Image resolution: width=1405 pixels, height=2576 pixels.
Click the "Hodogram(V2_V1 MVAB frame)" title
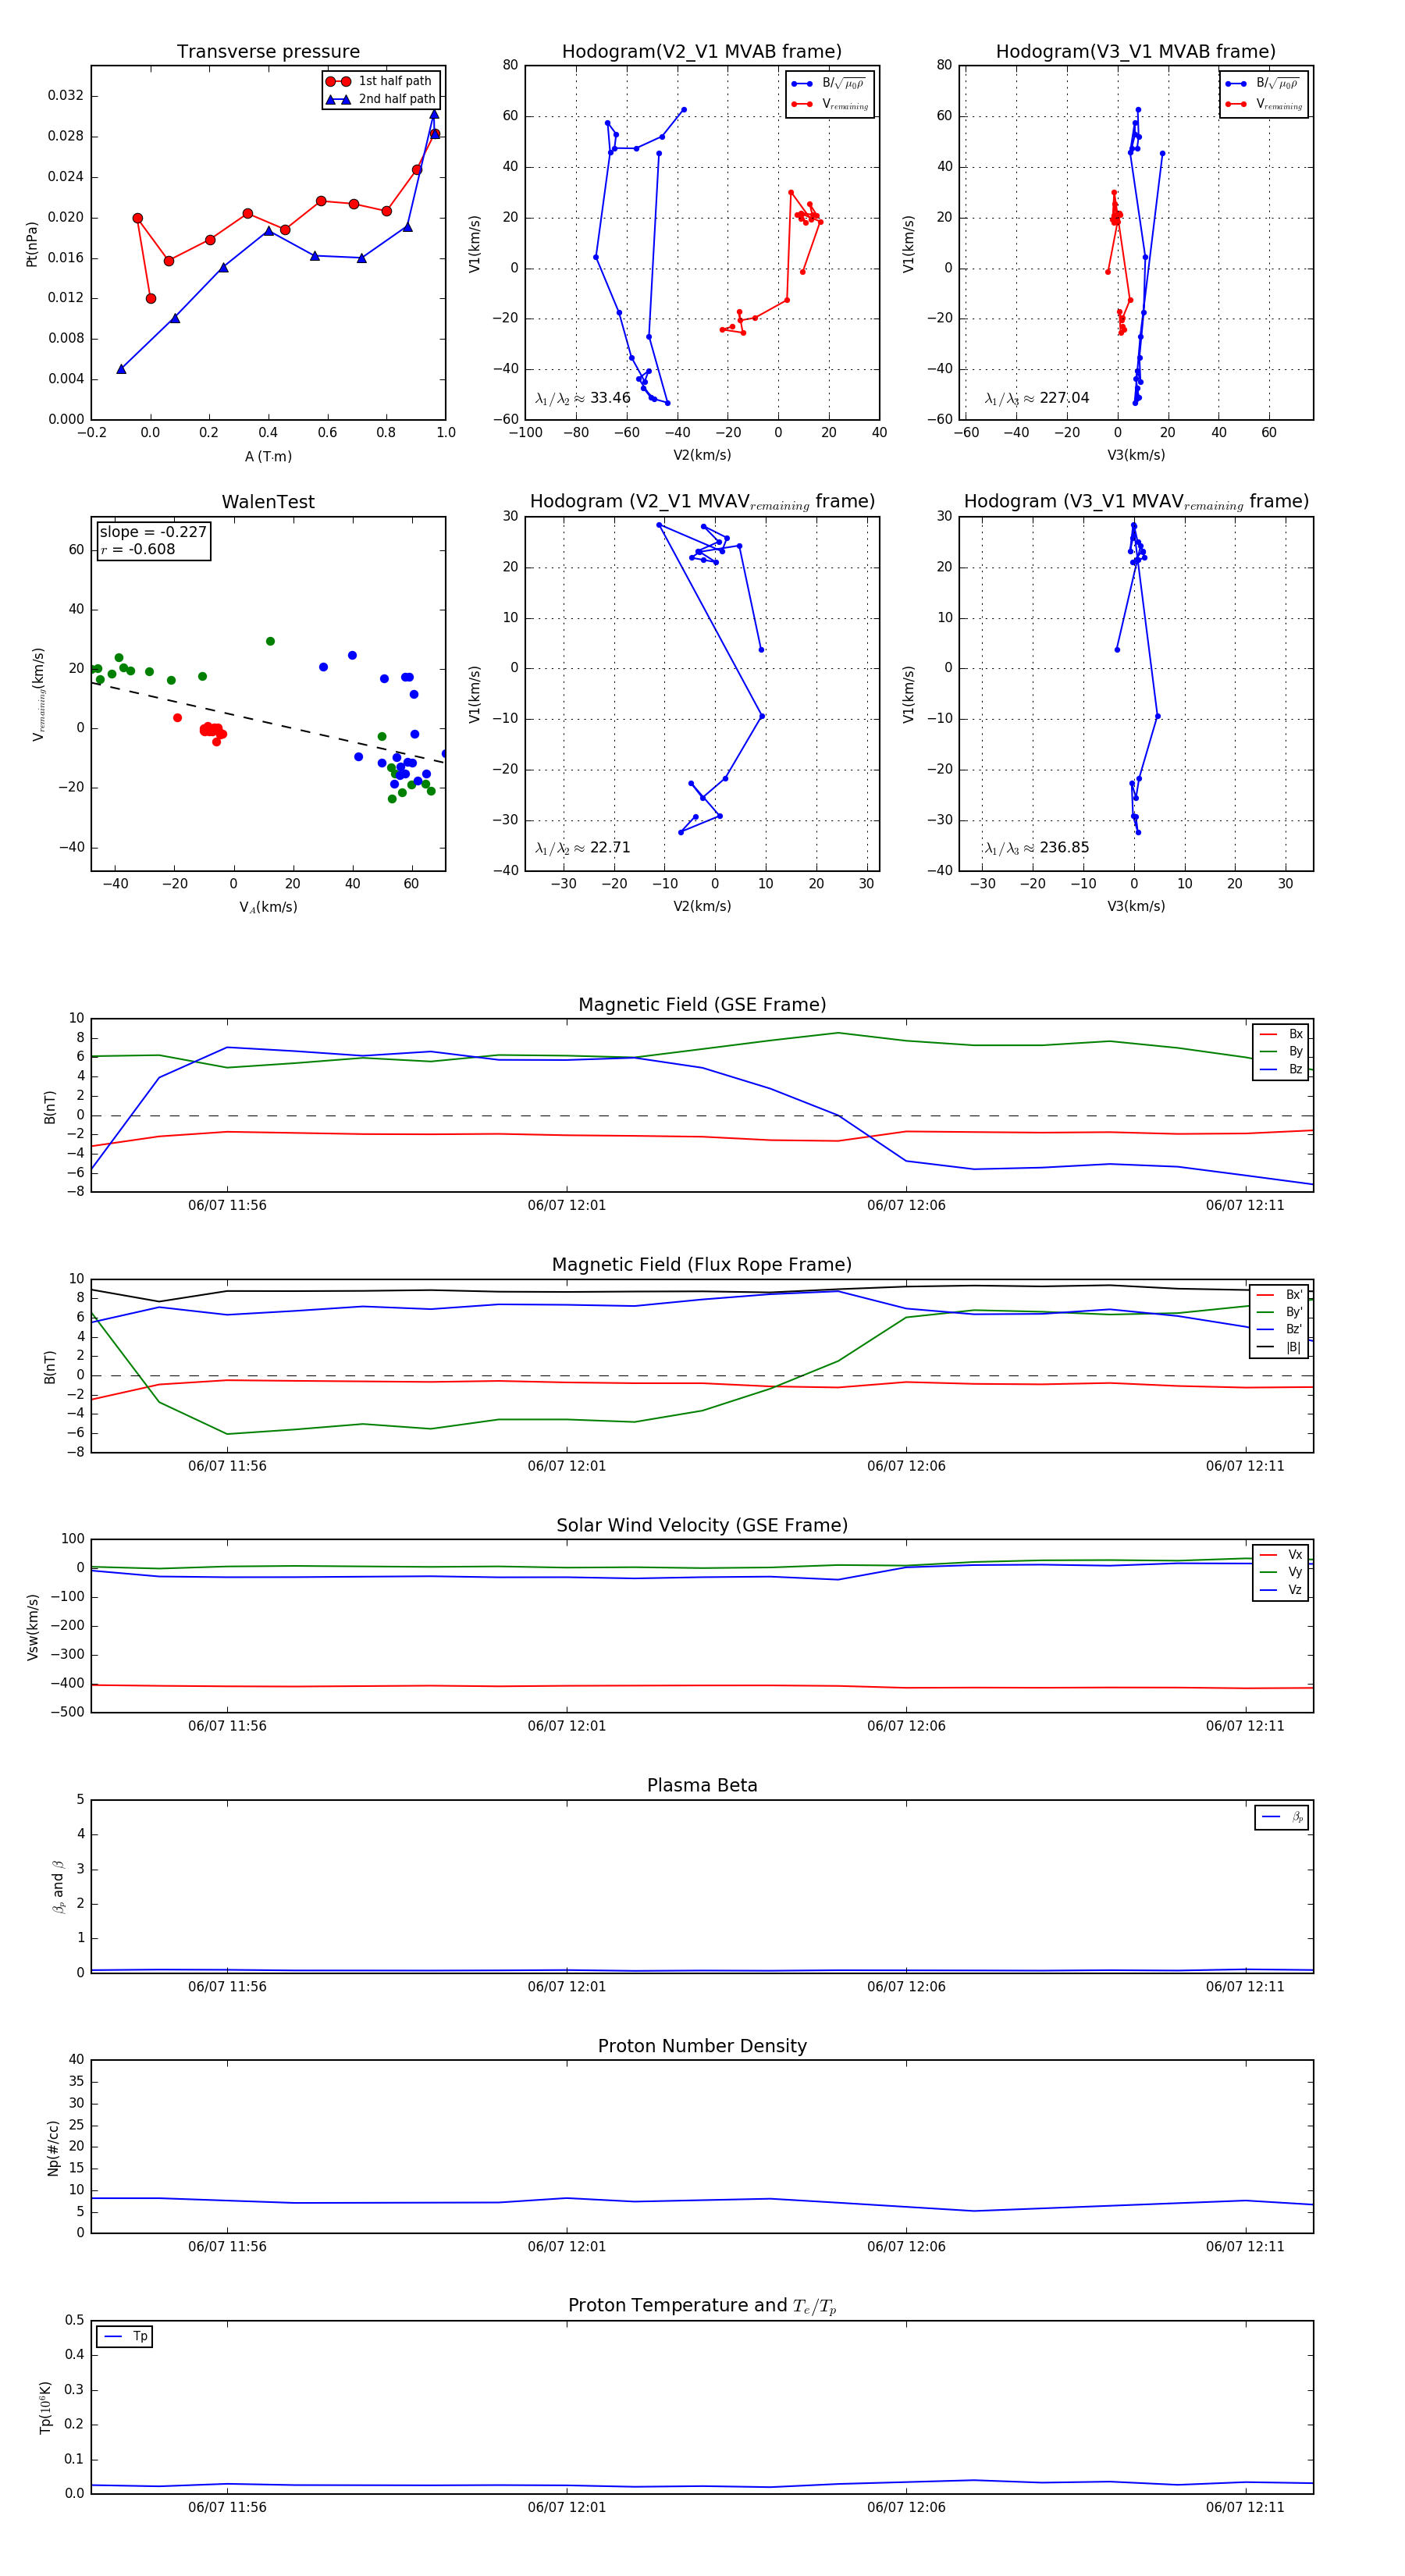(701, 52)
